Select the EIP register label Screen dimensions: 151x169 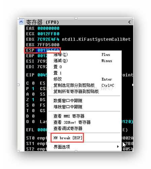click(x=30, y=75)
